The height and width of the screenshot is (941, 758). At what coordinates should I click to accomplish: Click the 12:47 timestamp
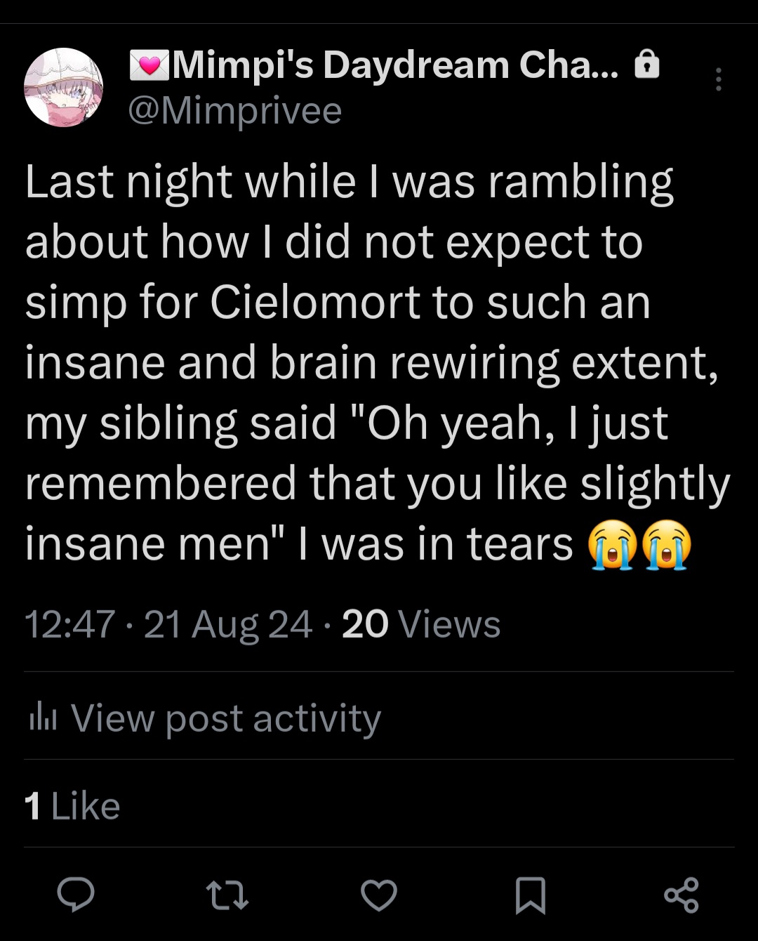[x=70, y=624]
